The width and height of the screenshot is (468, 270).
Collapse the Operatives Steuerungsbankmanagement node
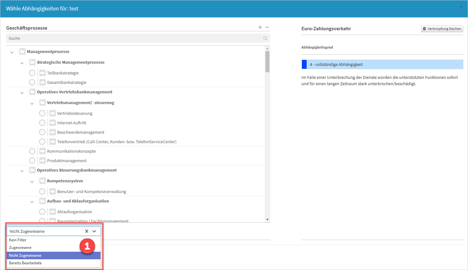[x=22, y=171]
